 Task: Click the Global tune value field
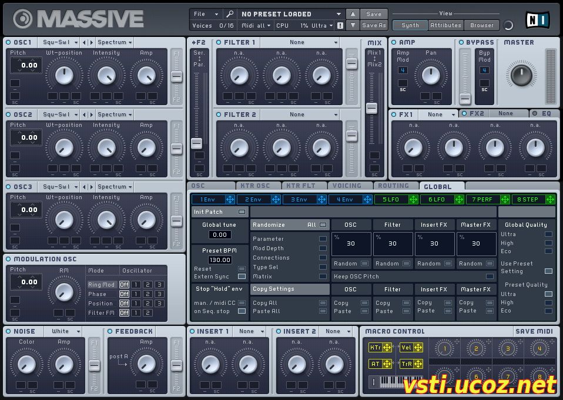click(220, 235)
